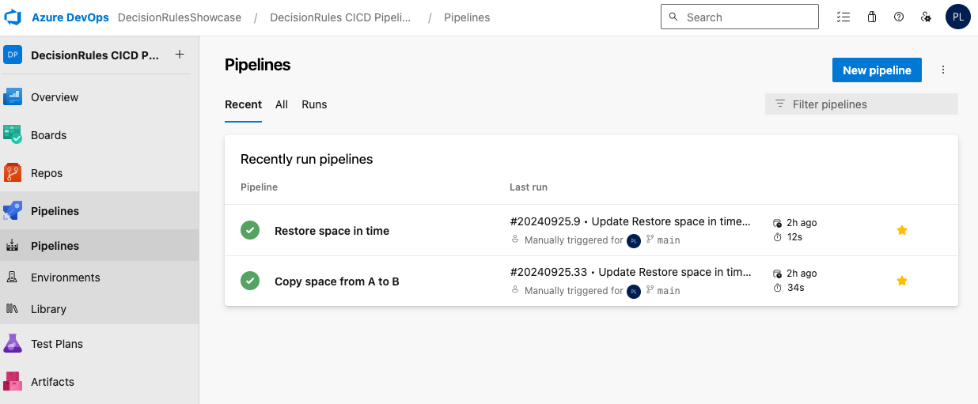Open the Help question mark icon

point(899,17)
